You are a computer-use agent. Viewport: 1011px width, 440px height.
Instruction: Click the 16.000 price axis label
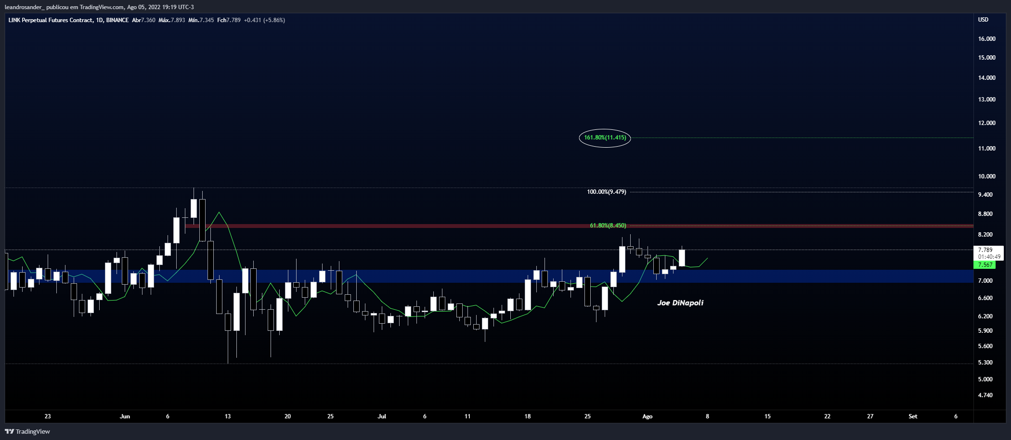click(x=986, y=39)
